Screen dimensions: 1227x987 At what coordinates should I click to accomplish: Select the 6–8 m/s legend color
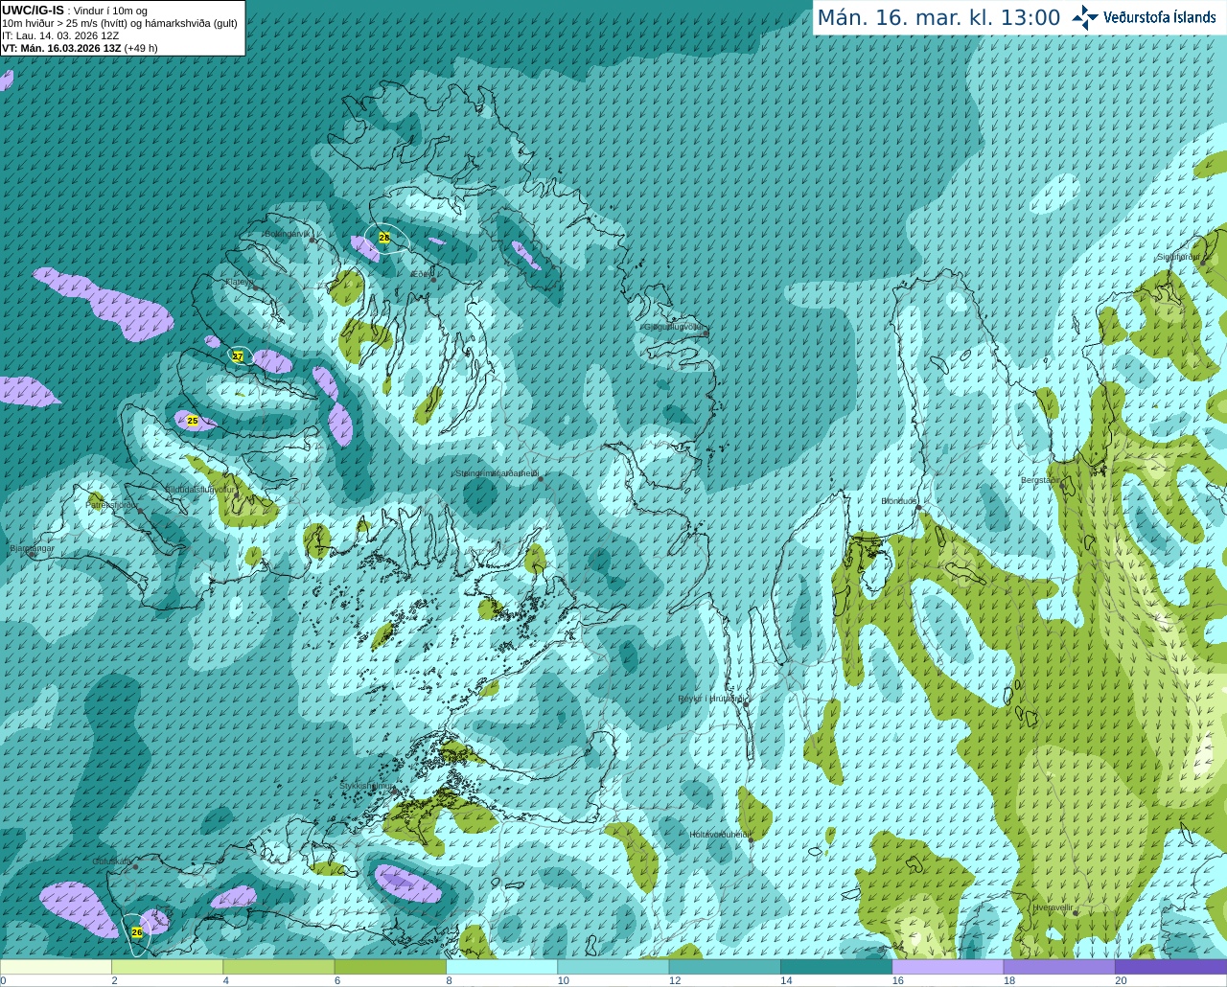[390, 967]
